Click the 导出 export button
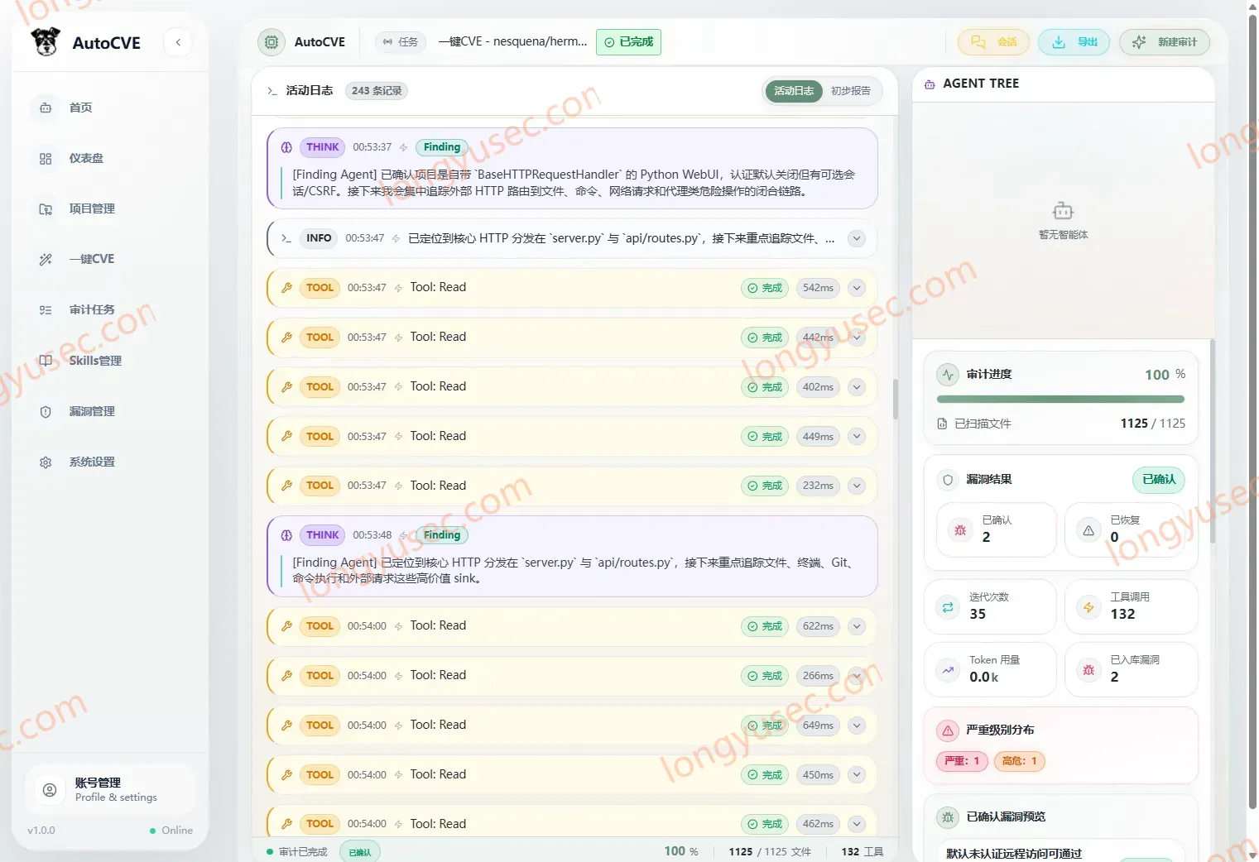Viewport: 1259px width, 862px height. 1074,41
